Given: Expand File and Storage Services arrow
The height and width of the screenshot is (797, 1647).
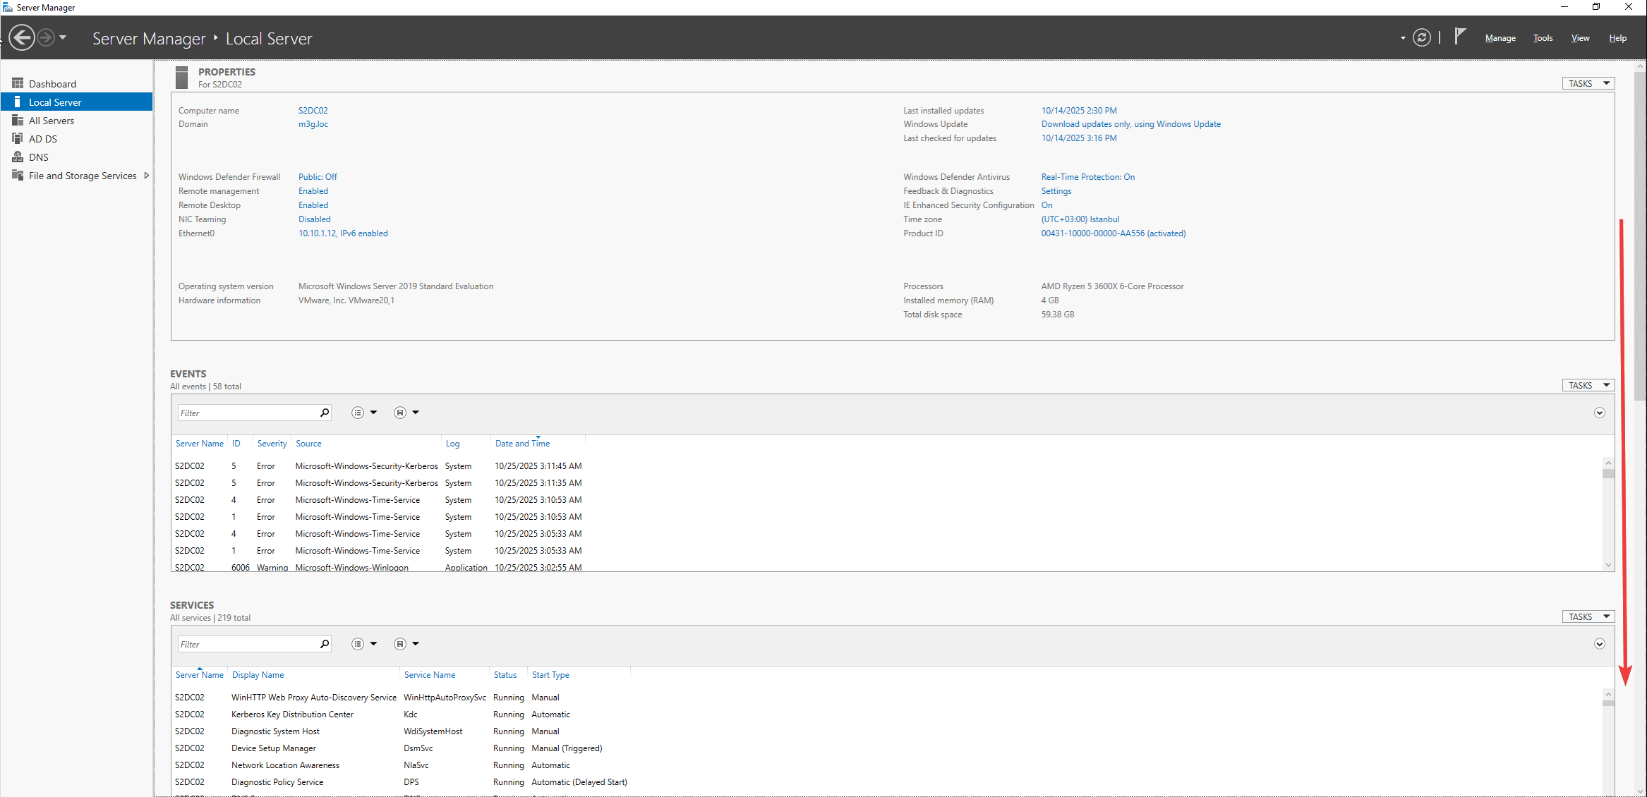Looking at the screenshot, I should [146, 176].
